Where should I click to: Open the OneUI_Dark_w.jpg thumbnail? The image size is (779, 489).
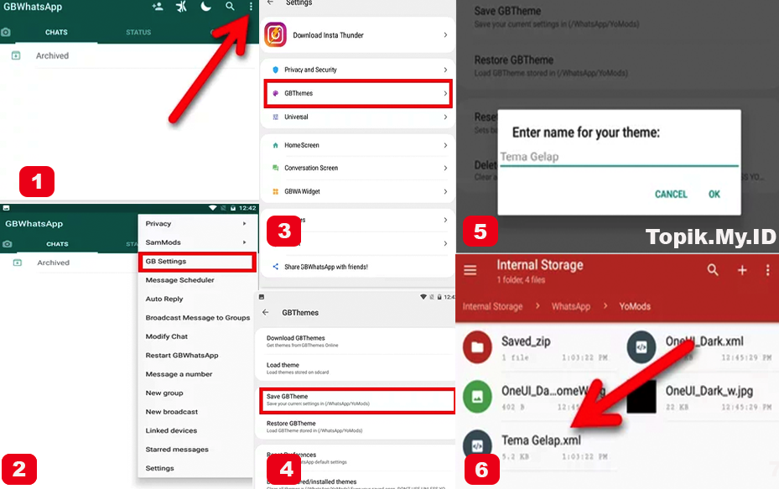pos(641,397)
